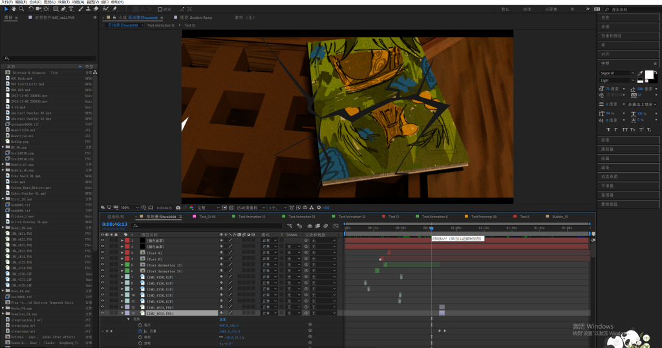
Task: Toggle motion blur enable icon in timeline
Action: click(x=326, y=226)
